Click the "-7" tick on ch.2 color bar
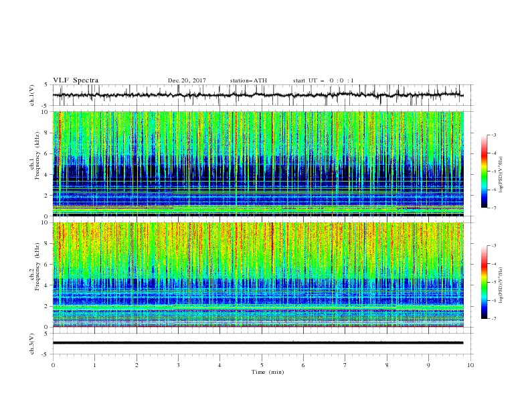 point(494,319)
